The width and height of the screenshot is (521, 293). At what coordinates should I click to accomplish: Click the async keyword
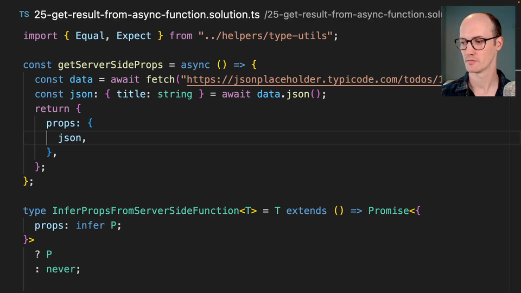(x=195, y=65)
